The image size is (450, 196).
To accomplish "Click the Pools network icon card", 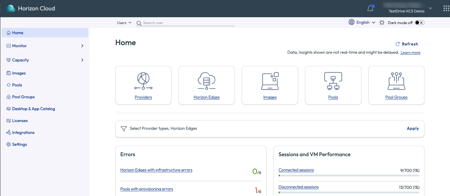I will (x=333, y=81).
